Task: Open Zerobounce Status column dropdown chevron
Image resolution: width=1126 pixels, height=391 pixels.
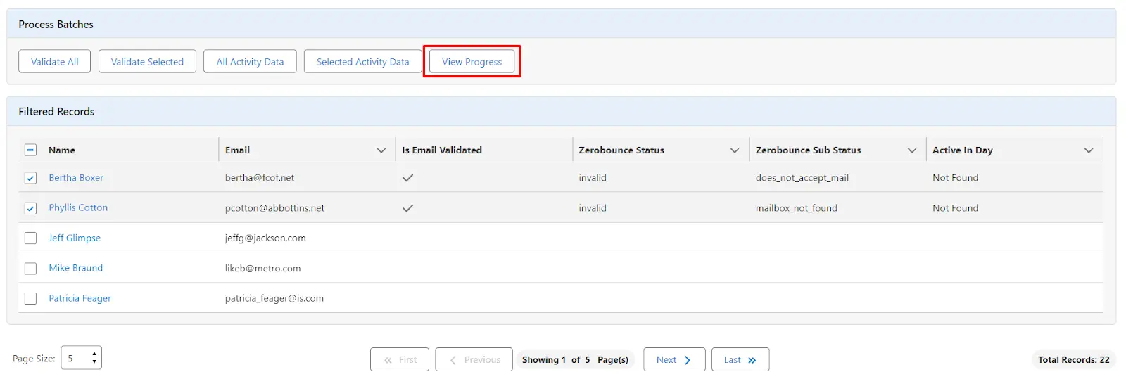Action: coord(735,150)
